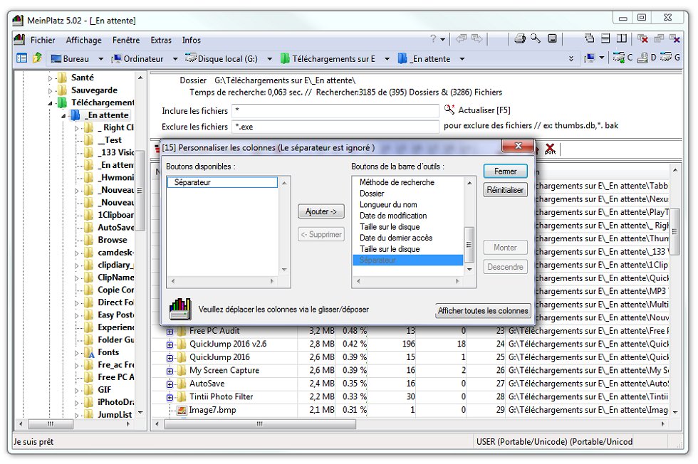Image resolution: width=698 pixels, height=464 pixels.
Task: Click the magnifier search icon in top toolbar
Action: point(536,38)
